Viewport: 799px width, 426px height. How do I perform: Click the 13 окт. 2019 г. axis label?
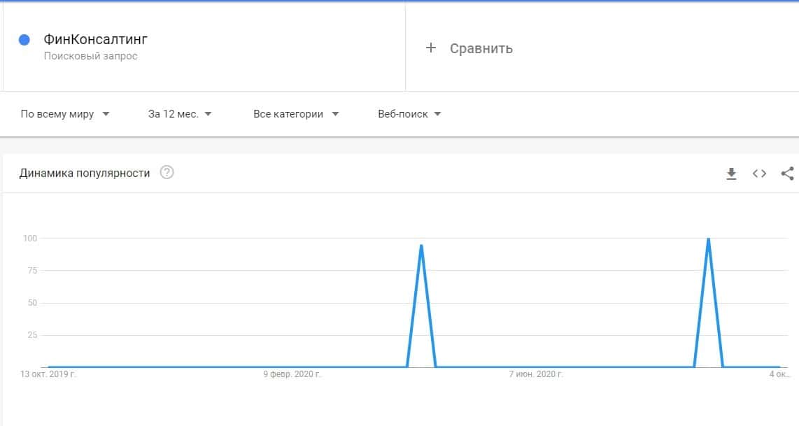(x=49, y=375)
